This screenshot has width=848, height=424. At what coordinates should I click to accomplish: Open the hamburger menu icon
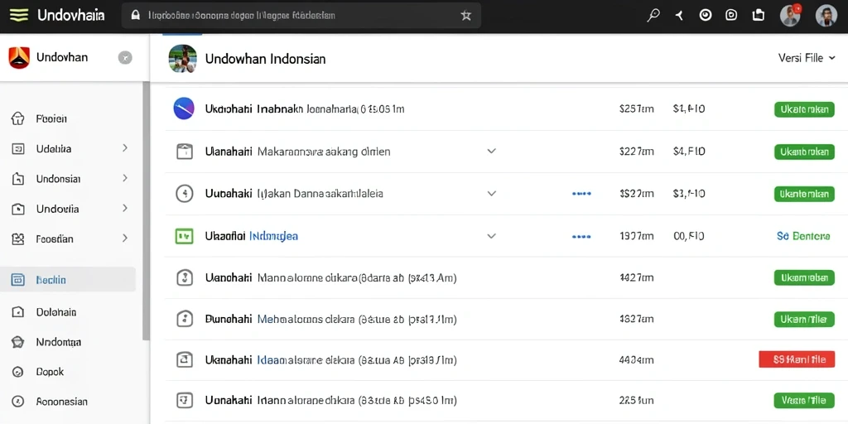pos(18,15)
